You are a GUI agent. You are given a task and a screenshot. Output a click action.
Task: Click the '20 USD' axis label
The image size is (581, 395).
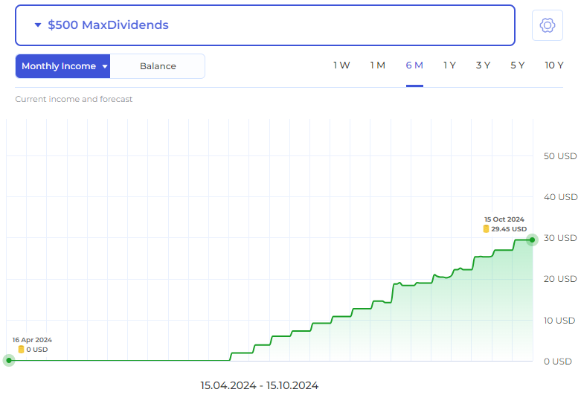pos(560,279)
